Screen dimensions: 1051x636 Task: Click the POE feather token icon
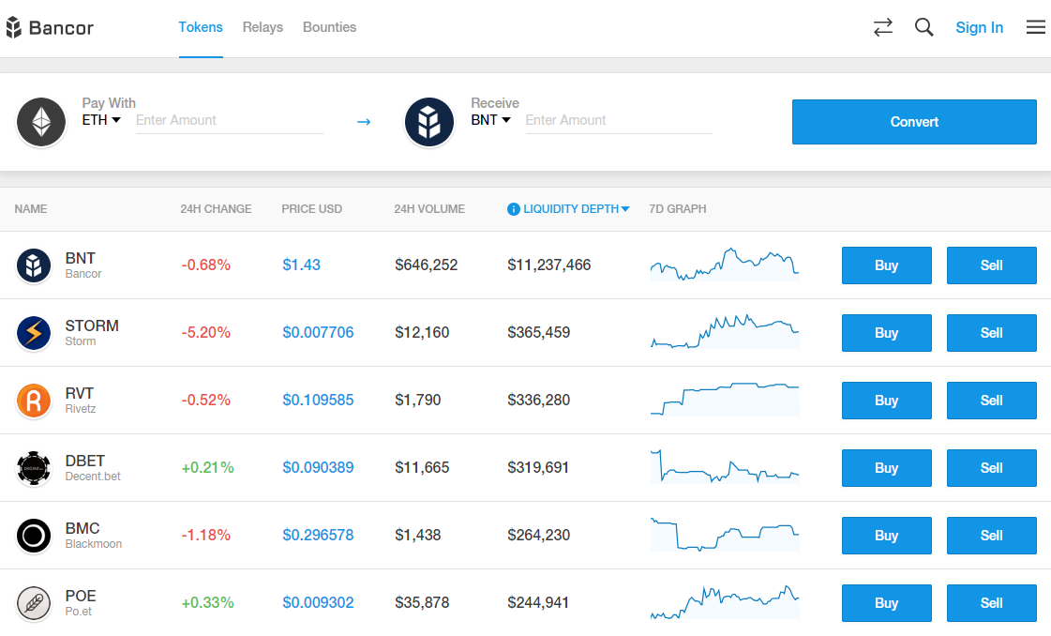(x=34, y=603)
